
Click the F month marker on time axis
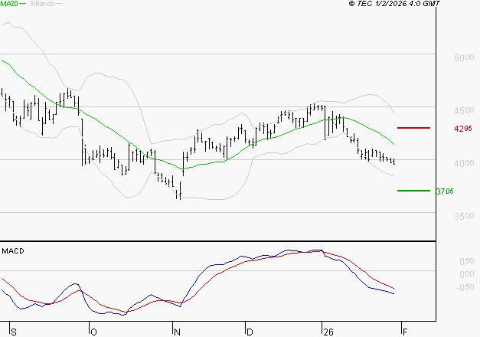(405, 332)
